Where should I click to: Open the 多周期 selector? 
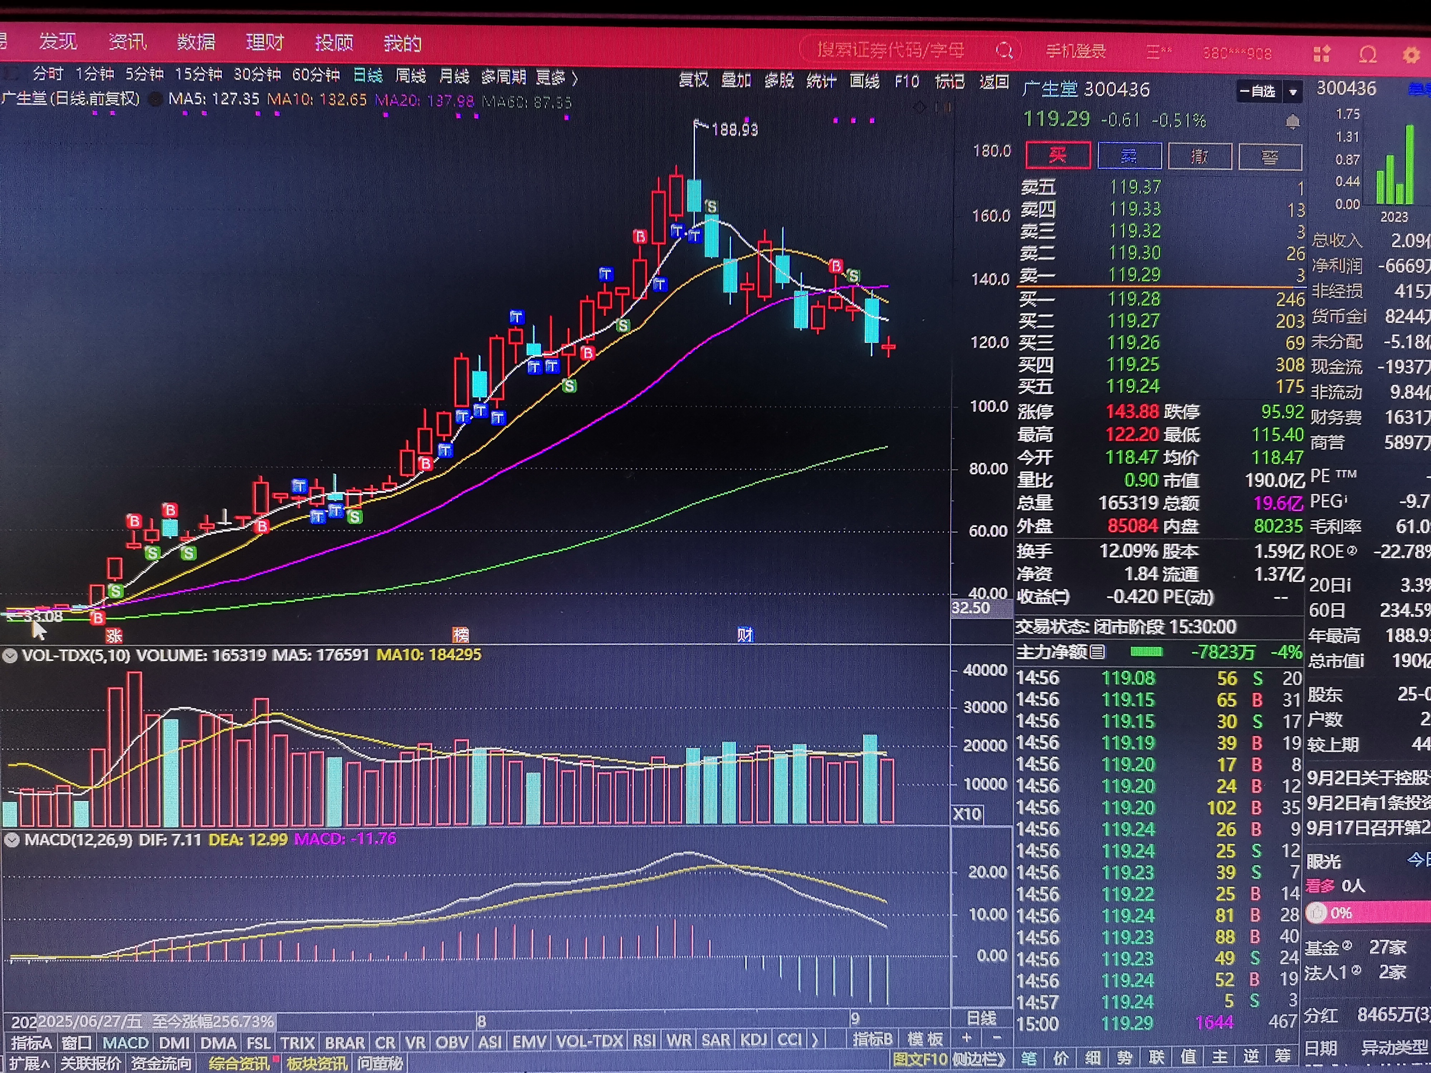point(503,77)
